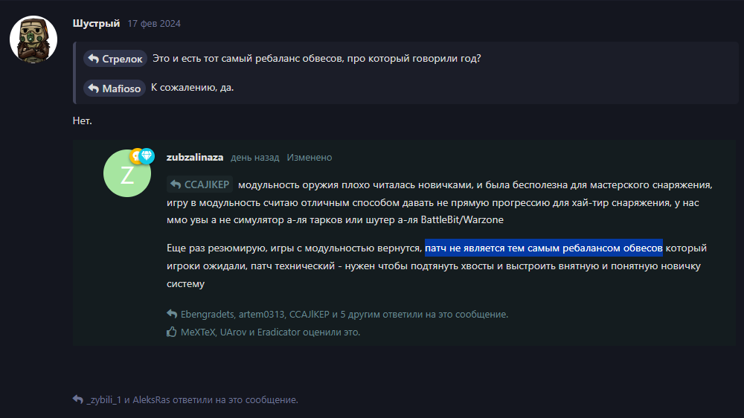Click the reply arrow icon beside Стрелок
Image resolution: width=744 pixels, height=418 pixels.
93,59
